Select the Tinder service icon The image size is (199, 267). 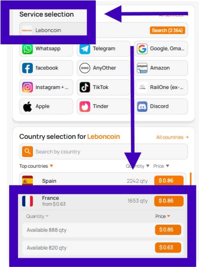85,106
